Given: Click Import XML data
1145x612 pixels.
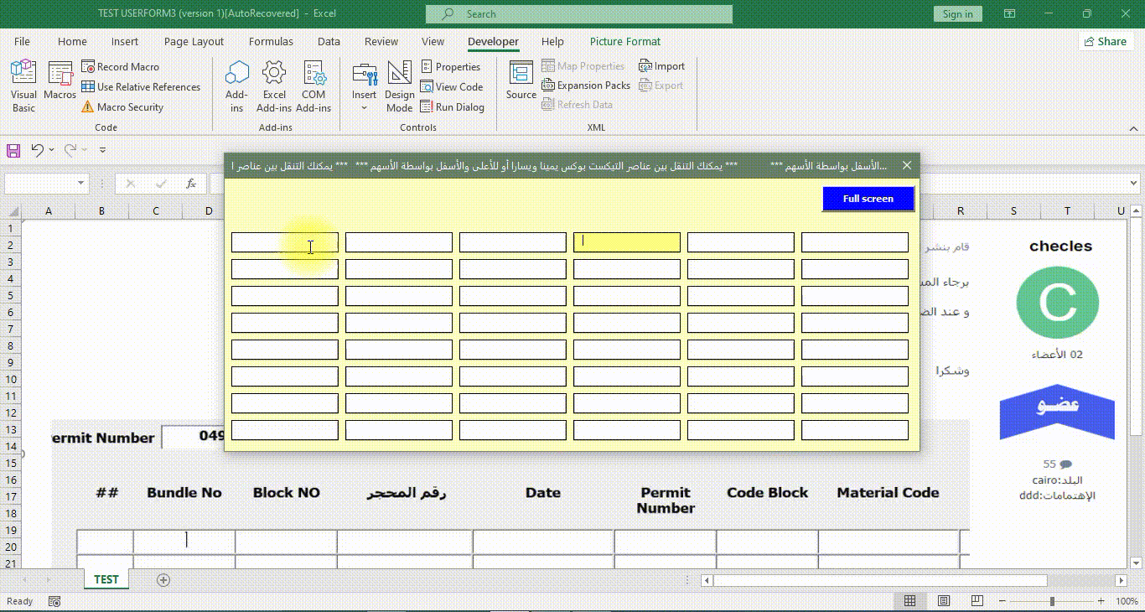Looking at the screenshot, I should [x=662, y=65].
